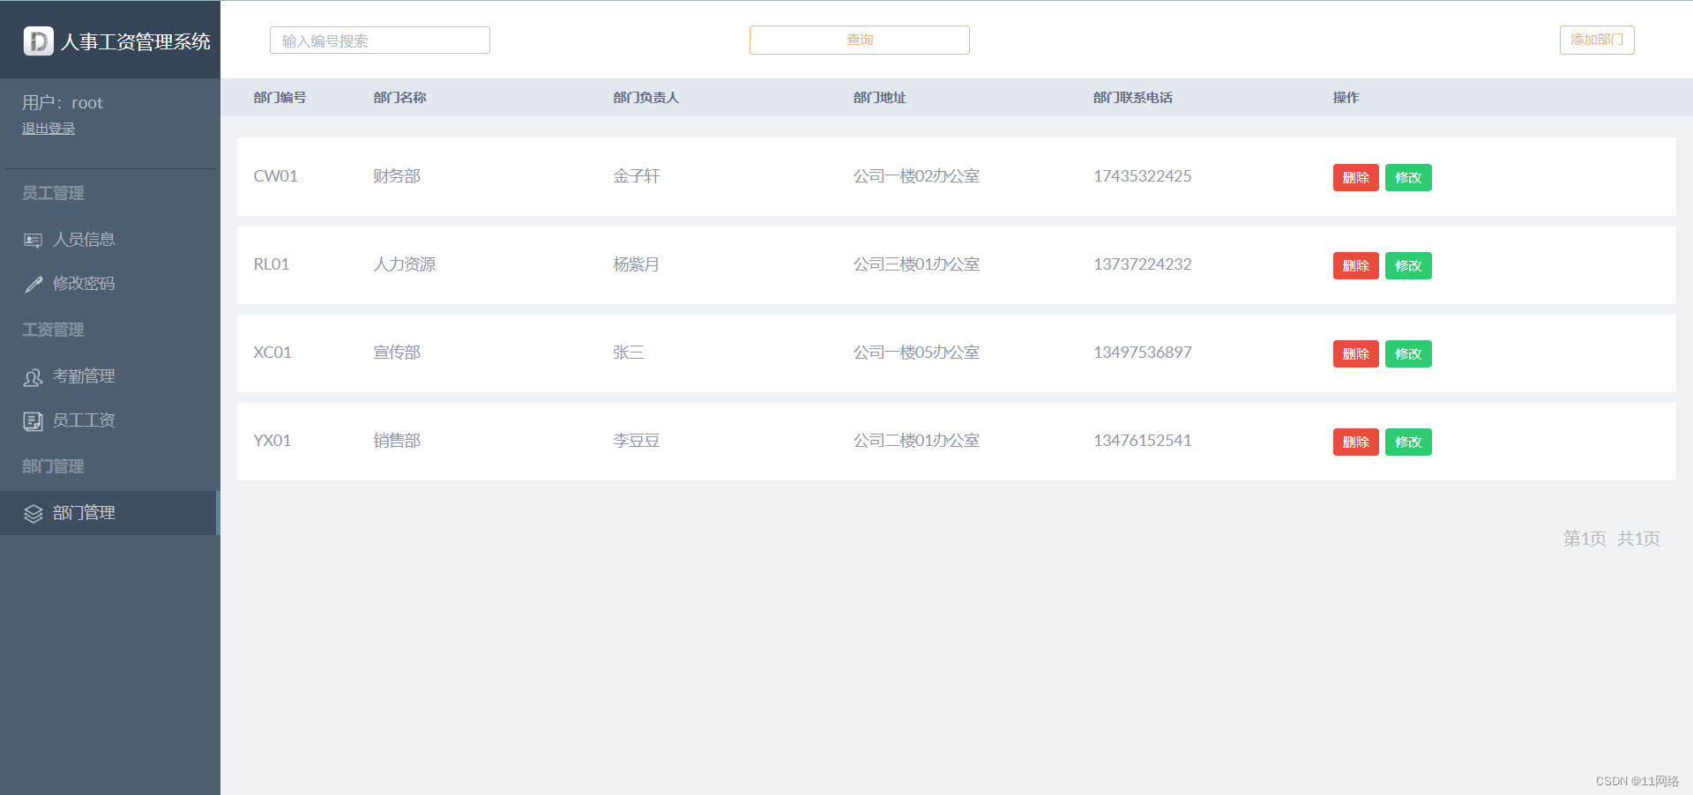Screen dimensions: 1693x795
Task: Click the 员工管理 section heading
Action: 53,193
